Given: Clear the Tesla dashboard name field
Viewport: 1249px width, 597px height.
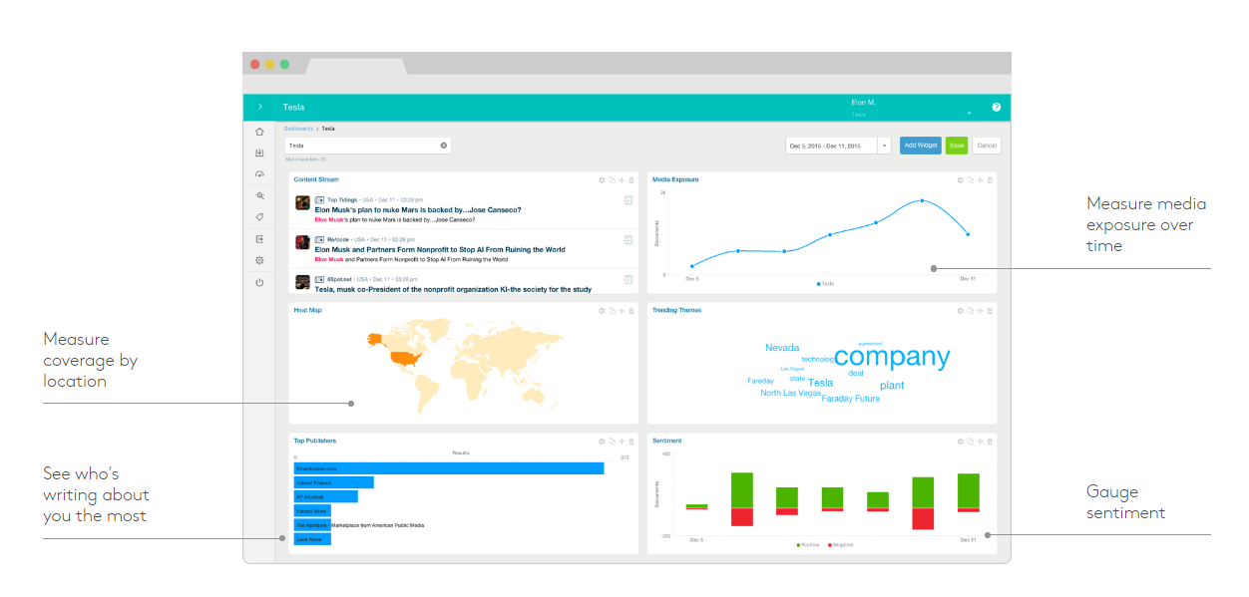Looking at the screenshot, I should (x=444, y=146).
